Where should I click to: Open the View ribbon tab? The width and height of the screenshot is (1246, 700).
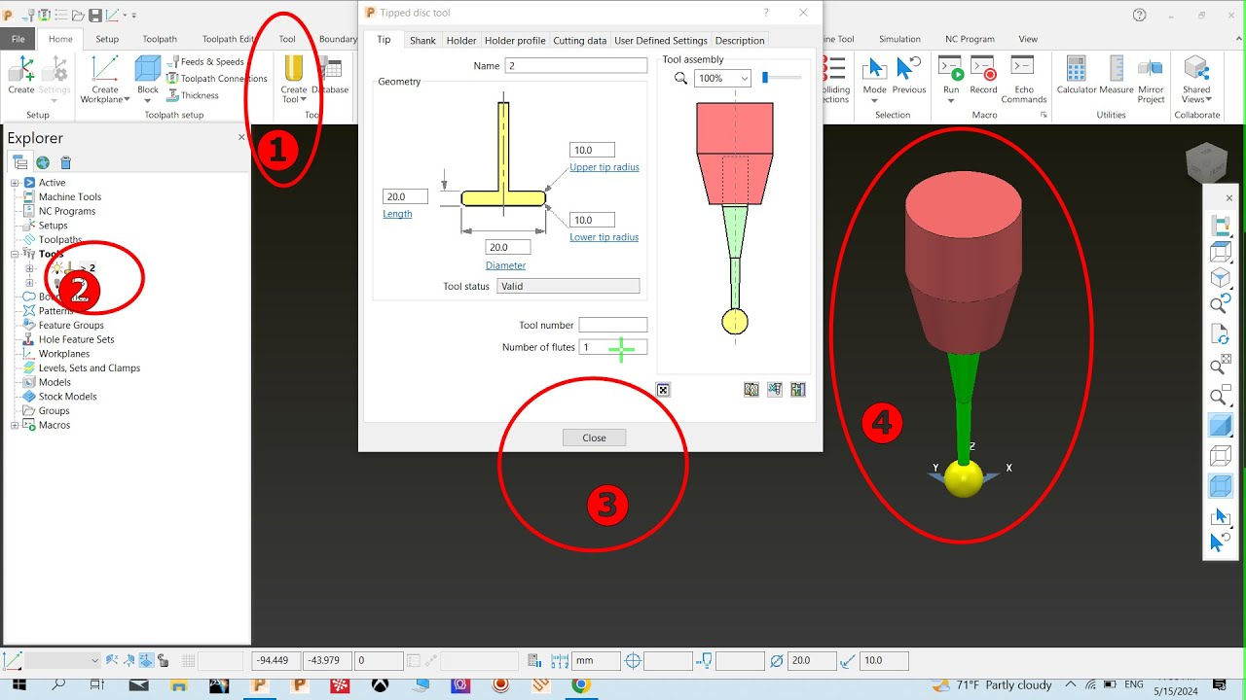(x=1028, y=39)
